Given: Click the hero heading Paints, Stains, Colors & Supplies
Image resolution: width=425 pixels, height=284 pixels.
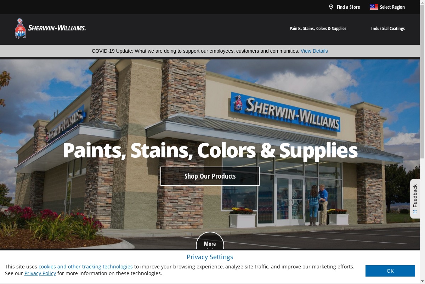Looking at the screenshot, I should [x=210, y=150].
